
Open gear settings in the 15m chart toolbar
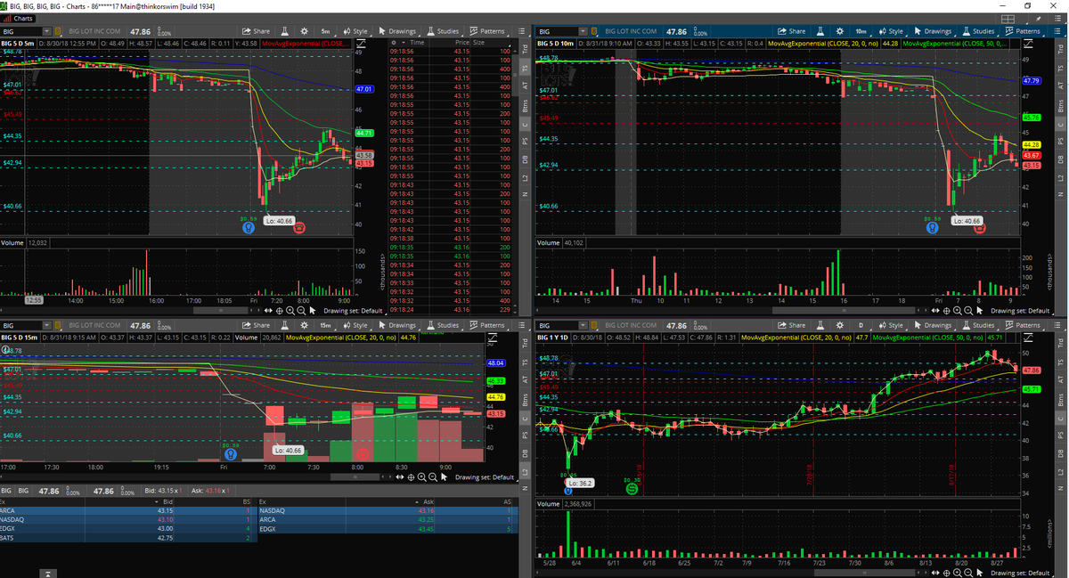click(x=305, y=325)
